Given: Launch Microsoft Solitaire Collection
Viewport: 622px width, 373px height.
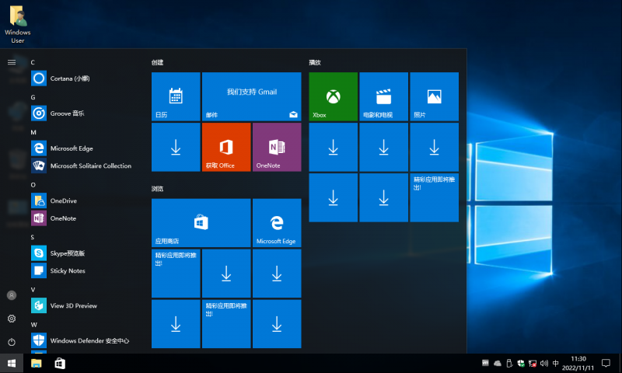Looking at the screenshot, I should click(86, 166).
